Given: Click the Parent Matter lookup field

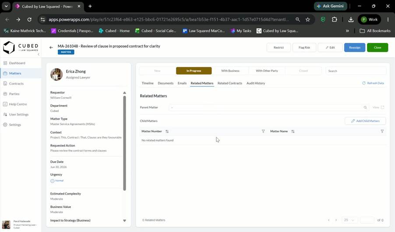Looking at the screenshot, I should (x=268, y=108).
